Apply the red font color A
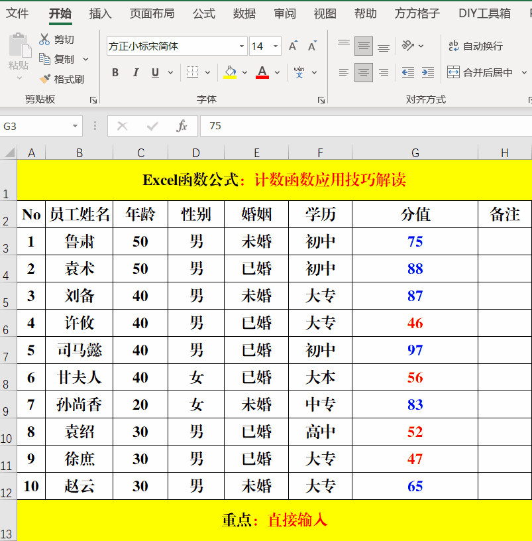This screenshot has width=532, height=541. click(x=262, y=72)
